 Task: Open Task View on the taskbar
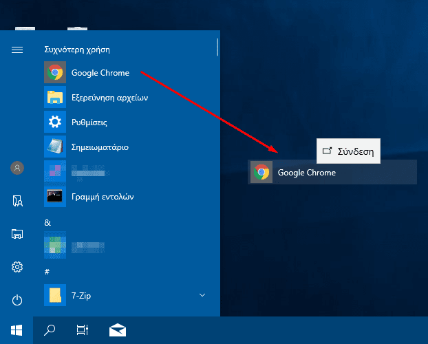[x=82, y=330]
